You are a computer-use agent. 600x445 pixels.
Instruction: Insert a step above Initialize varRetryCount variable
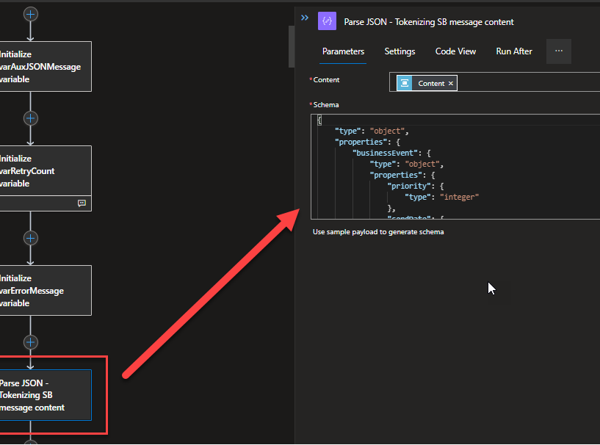(31, 118)
